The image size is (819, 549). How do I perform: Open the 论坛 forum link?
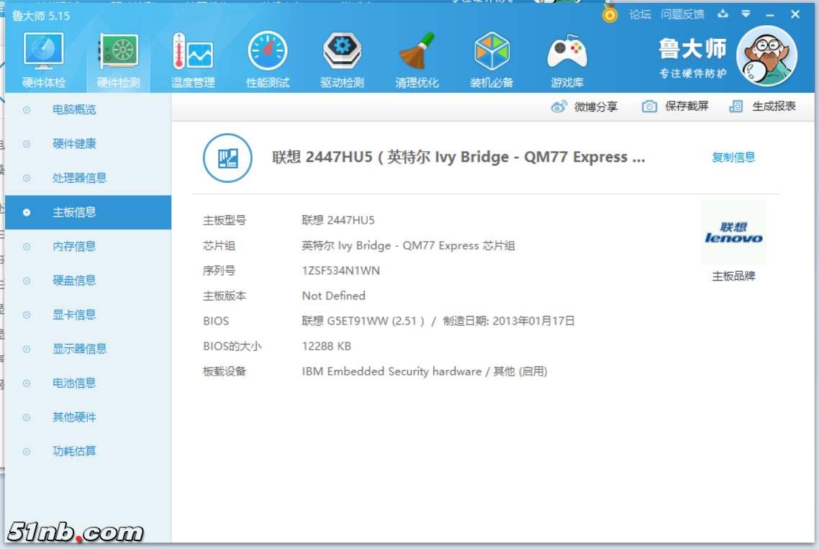[640, 14]
